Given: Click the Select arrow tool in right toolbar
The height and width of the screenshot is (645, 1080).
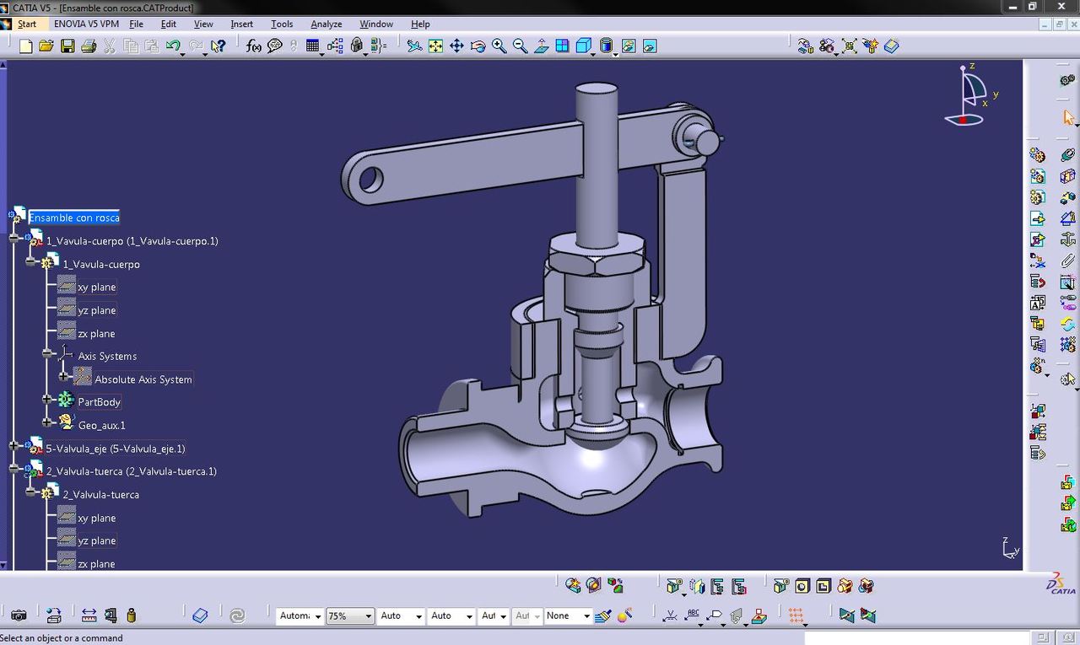Looking at the screenshot, I should coord(1068,118).
